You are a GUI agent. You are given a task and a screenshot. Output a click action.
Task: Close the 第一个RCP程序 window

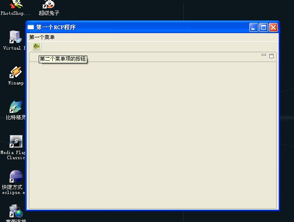coord(273,28)
